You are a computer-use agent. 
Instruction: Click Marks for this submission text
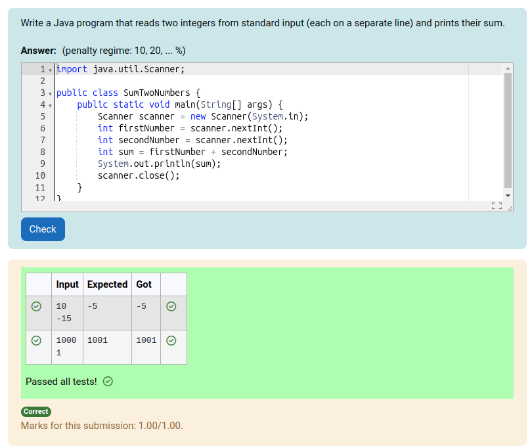(x=102, y=426)
